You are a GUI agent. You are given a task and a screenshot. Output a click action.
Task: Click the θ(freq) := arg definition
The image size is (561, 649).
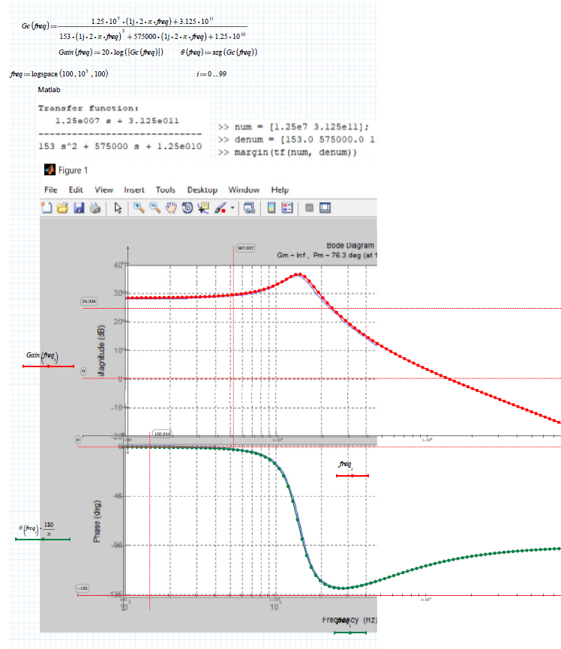219,52
